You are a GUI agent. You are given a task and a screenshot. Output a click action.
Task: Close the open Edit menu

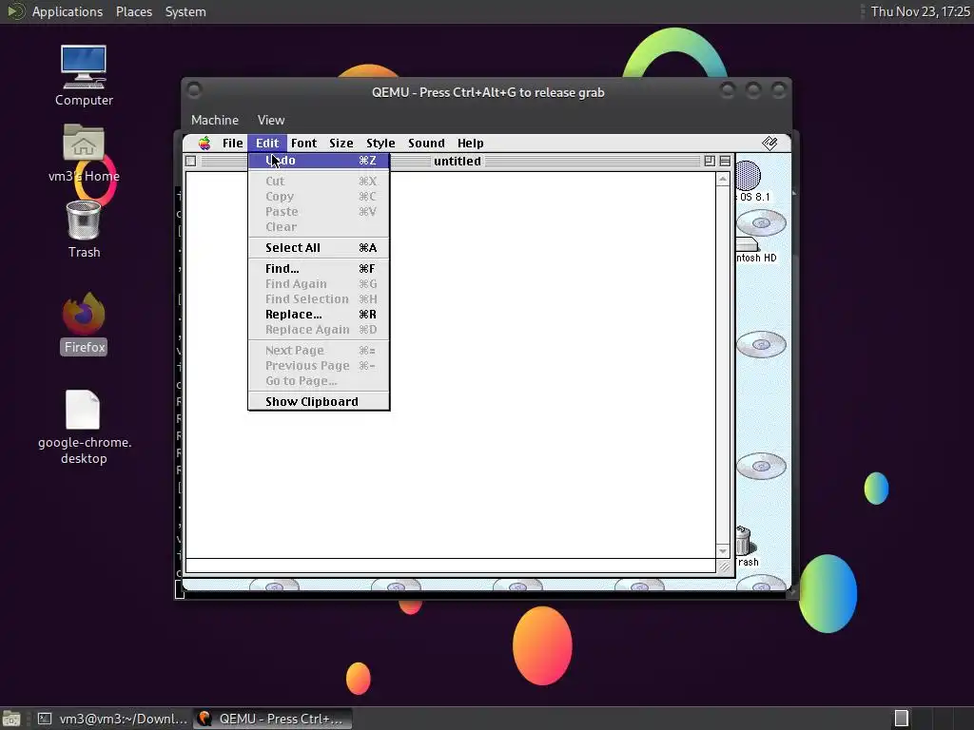click(x=267, y=144)
